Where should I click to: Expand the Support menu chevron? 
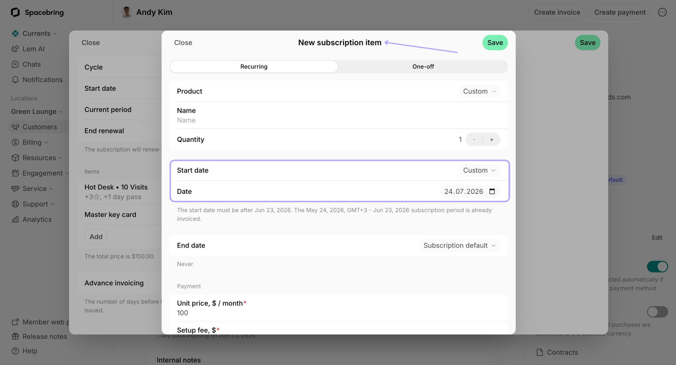click(x=52, y=204)
